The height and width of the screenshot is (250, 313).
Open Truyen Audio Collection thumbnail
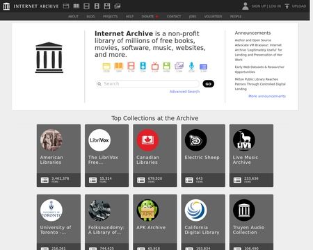pos(244,210)
